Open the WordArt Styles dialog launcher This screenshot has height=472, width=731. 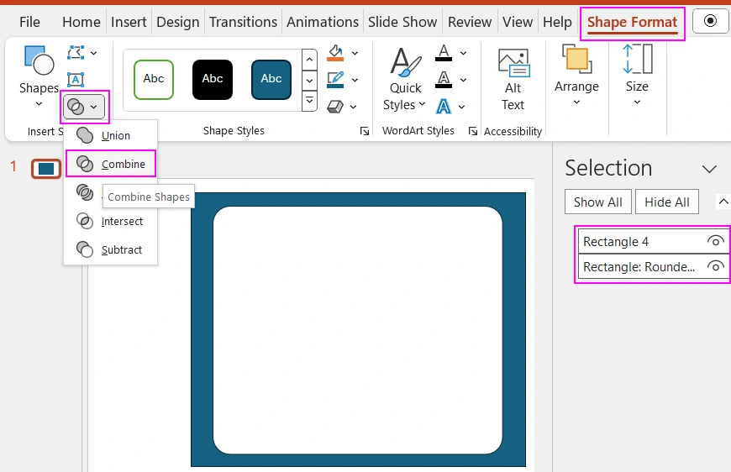[x=473, y=131]
